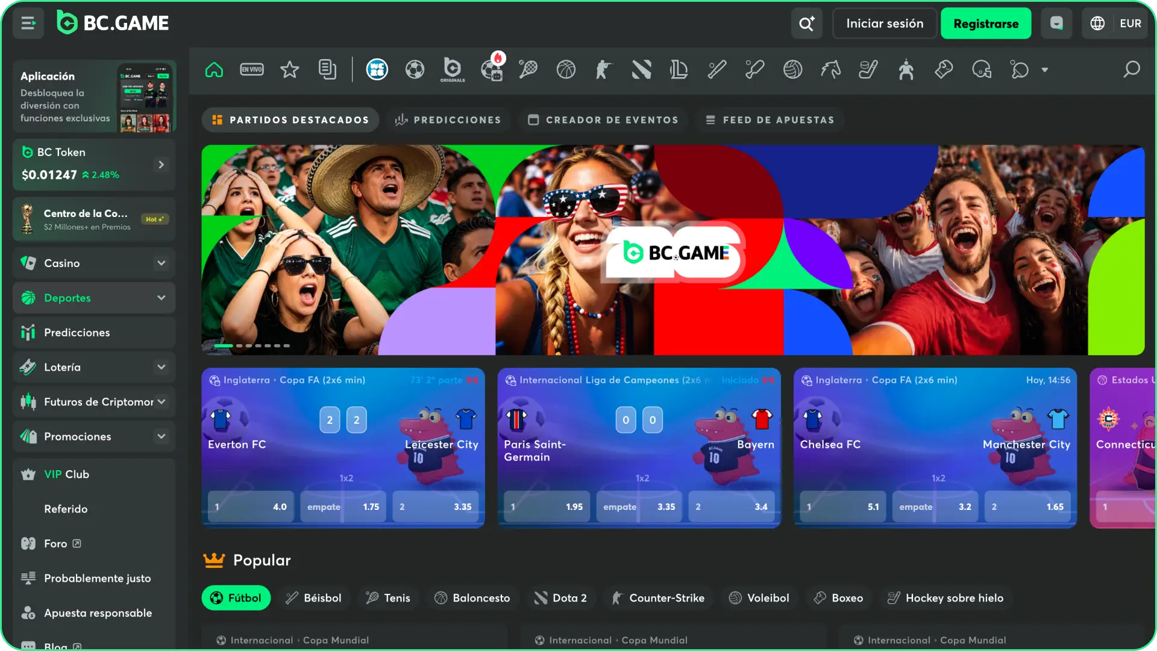The height and width of the screenshot is (651, 1157).
Task: Select the volleyball sport icon
Action: (792, 70)
